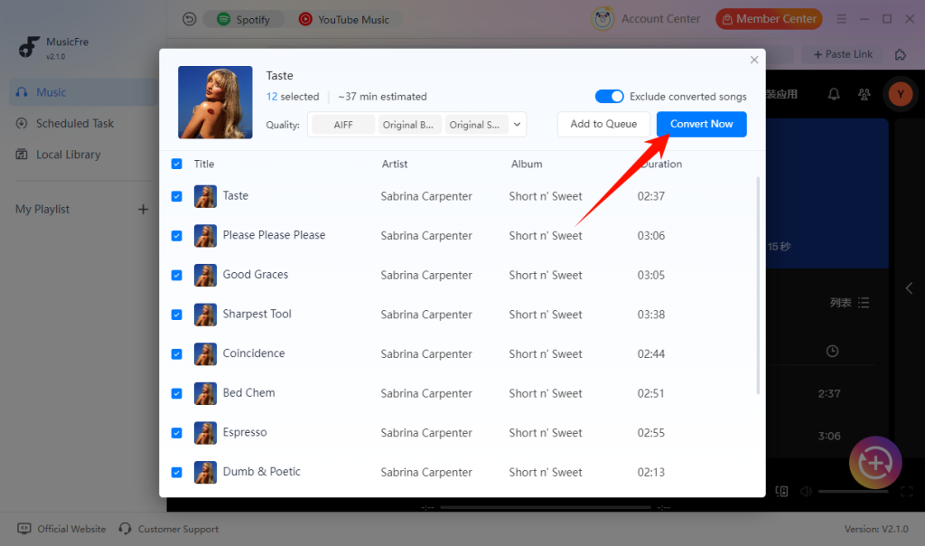The width and height of the screenshot is (925, 546).
Task: Open the orange Y user avatar
Action: coord(901,94)
